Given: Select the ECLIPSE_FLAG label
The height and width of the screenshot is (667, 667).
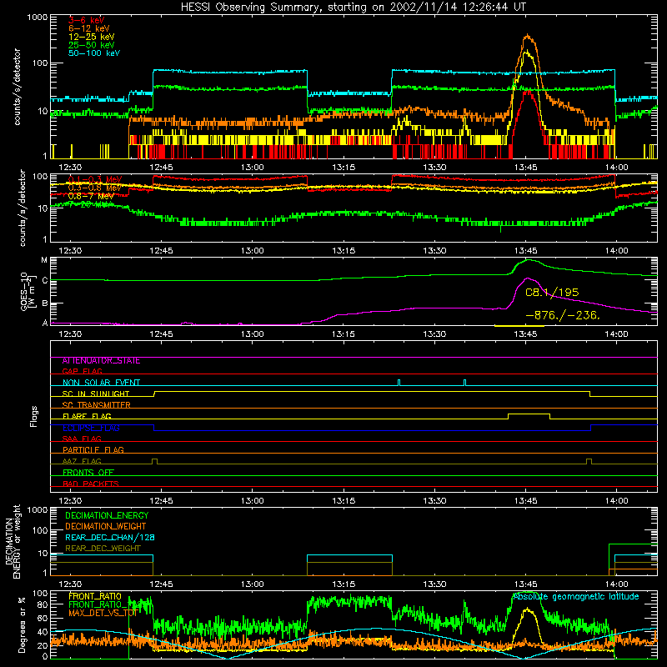Looking at the screenshot, I should [91, 428].
